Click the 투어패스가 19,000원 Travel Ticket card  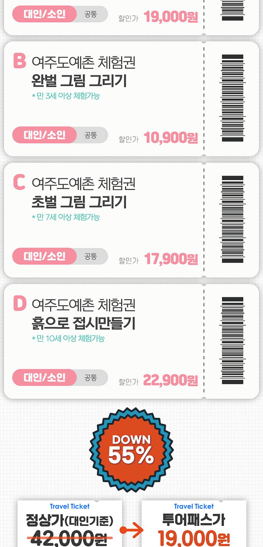(x=194, y=524)
